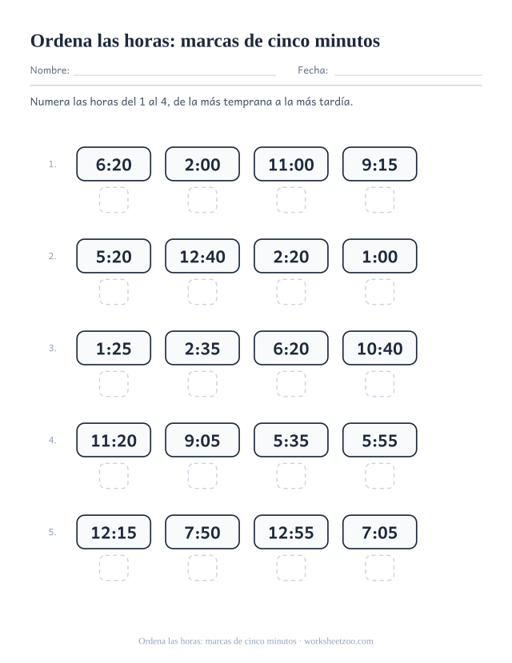Select the 9:15 time box

tap(380, 164)
